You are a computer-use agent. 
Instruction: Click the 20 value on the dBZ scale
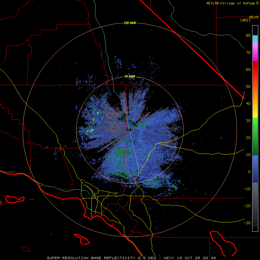pos(248,138)
